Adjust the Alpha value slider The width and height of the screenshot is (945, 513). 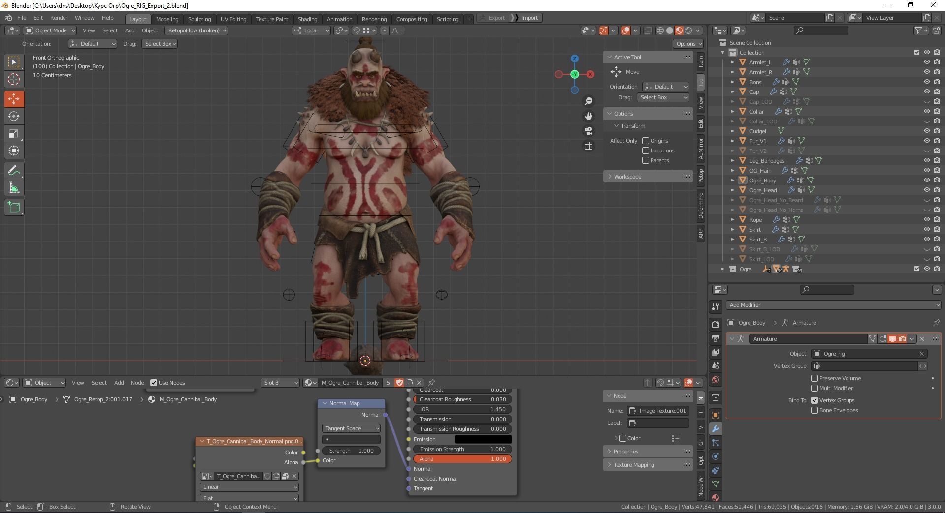click(463, 459)
